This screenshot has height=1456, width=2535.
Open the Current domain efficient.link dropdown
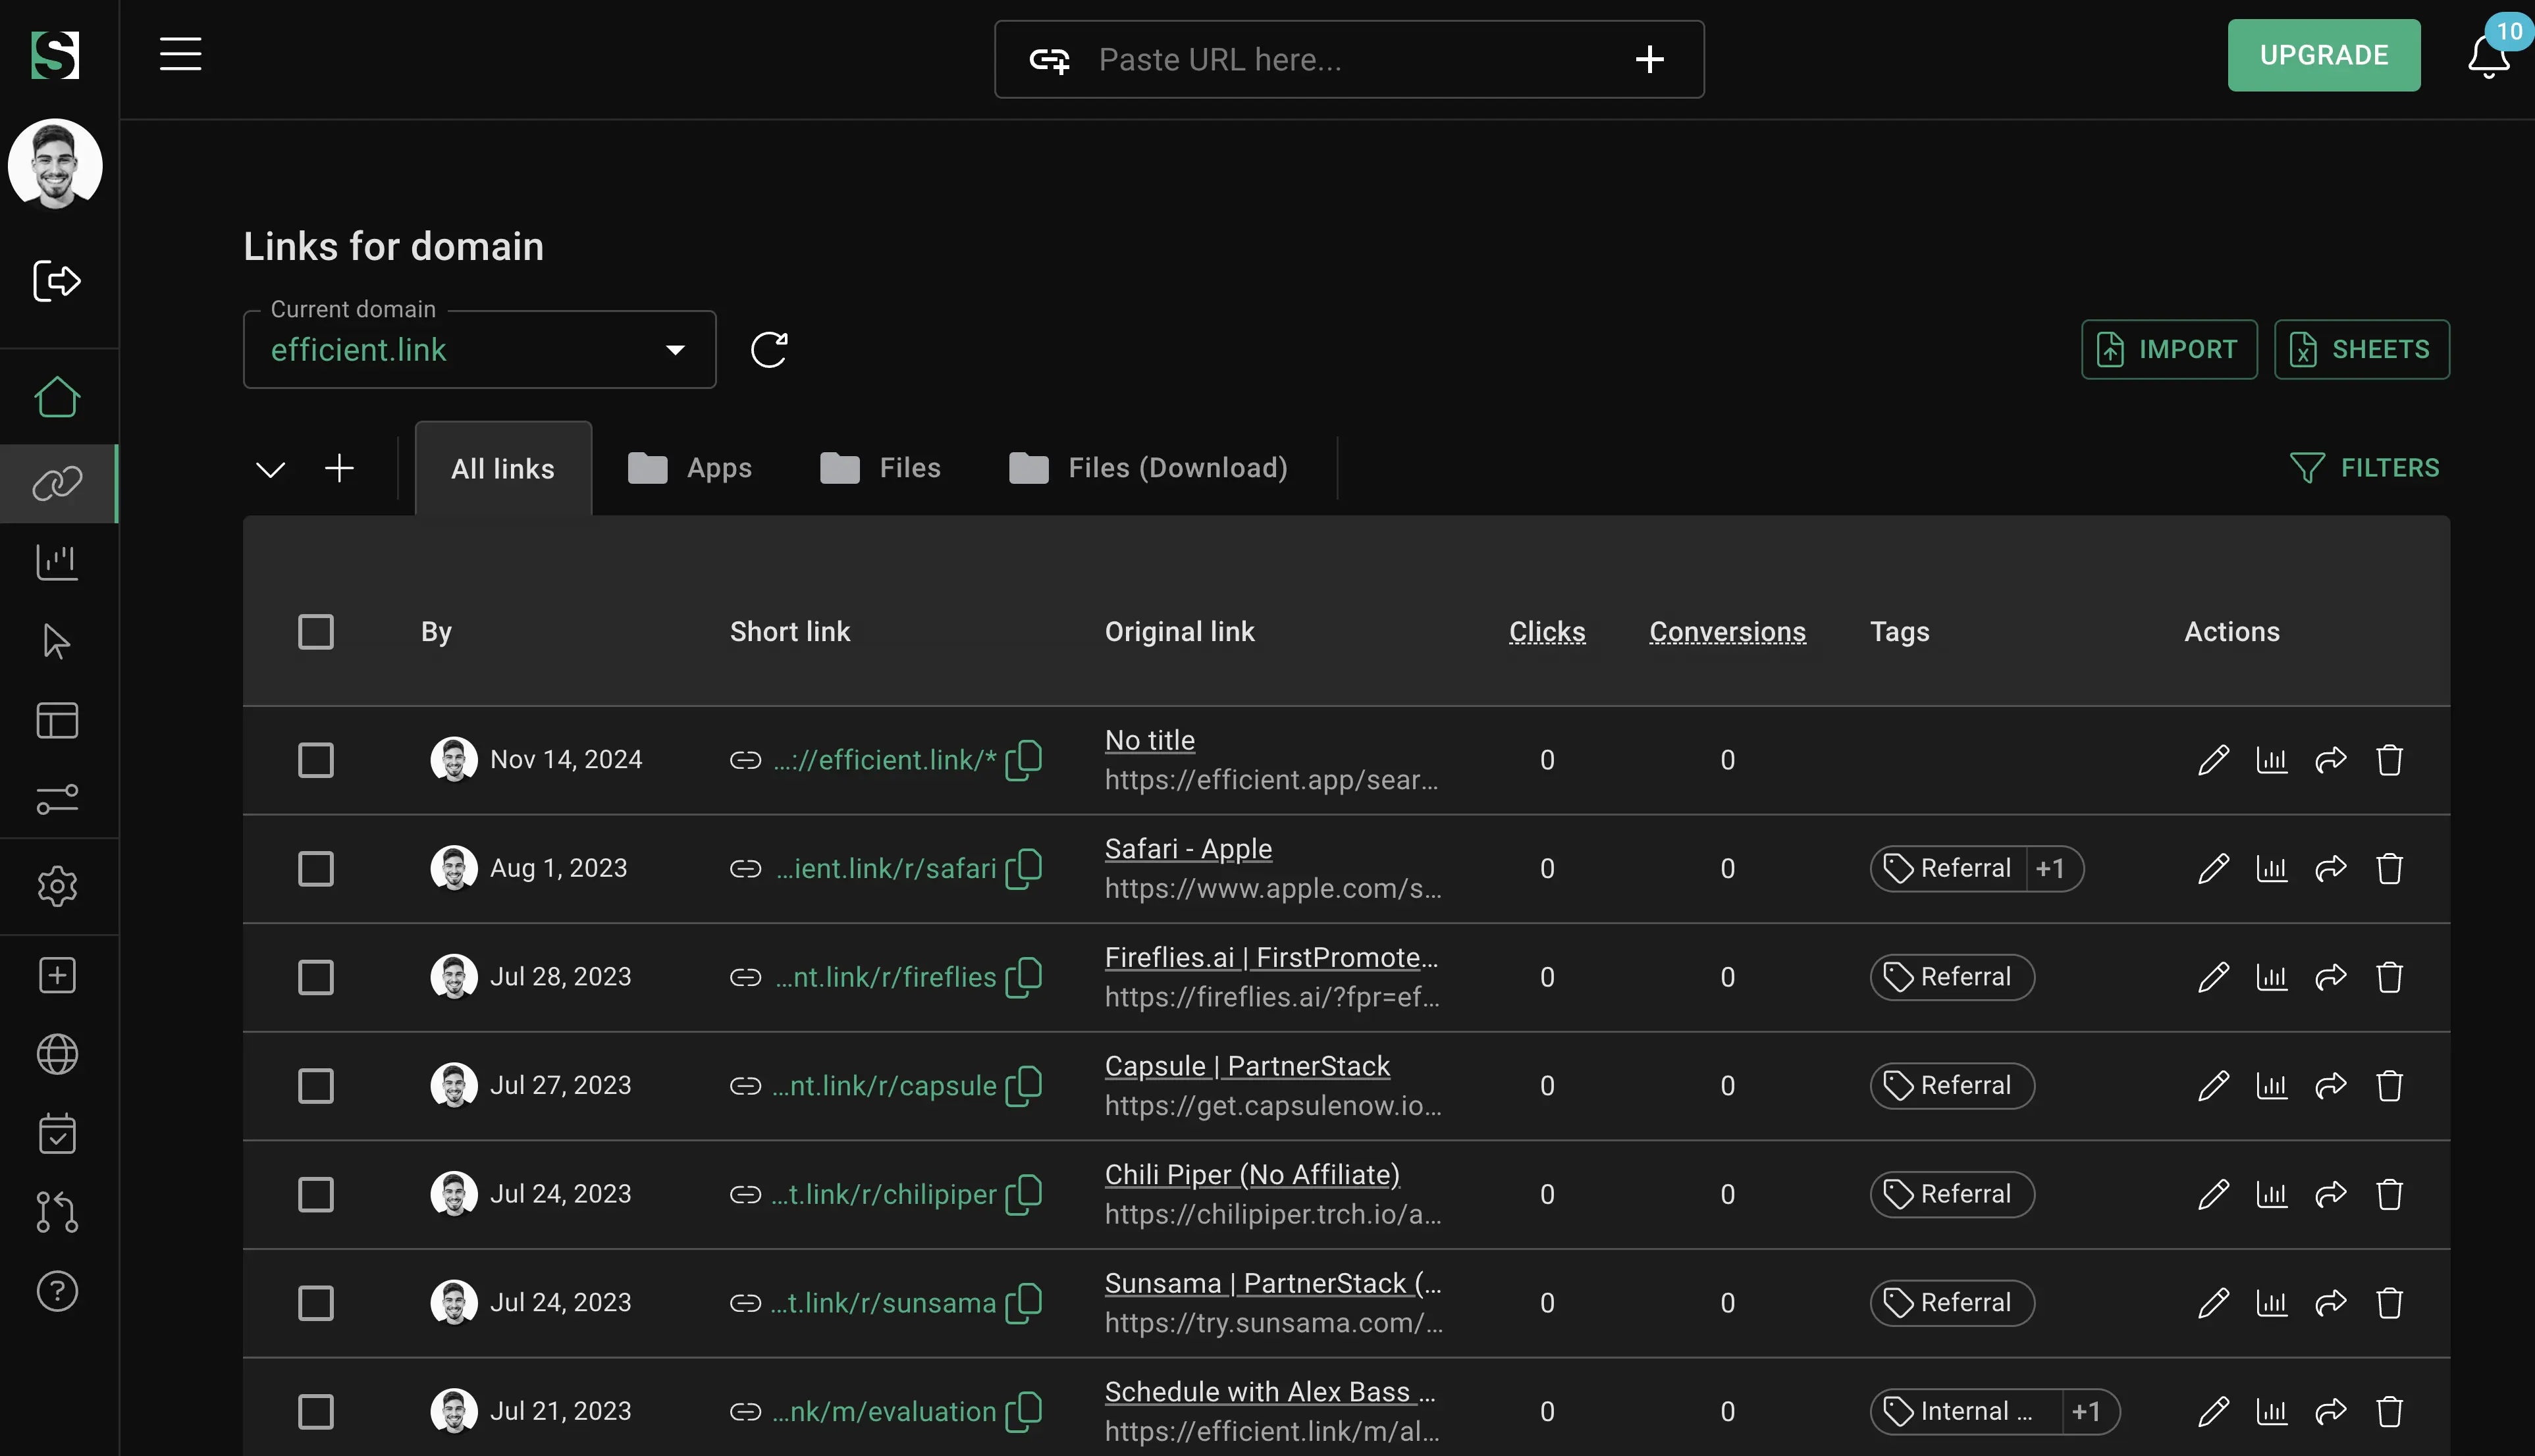(479, 350)
